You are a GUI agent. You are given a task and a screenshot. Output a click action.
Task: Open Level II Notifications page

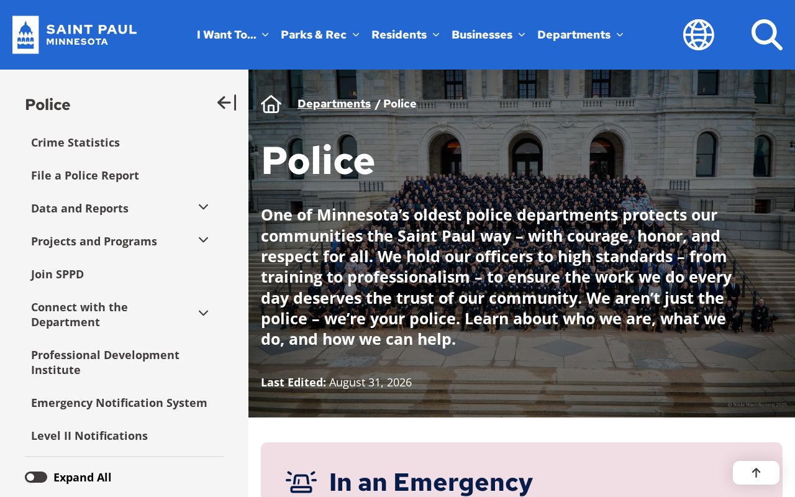89,435
